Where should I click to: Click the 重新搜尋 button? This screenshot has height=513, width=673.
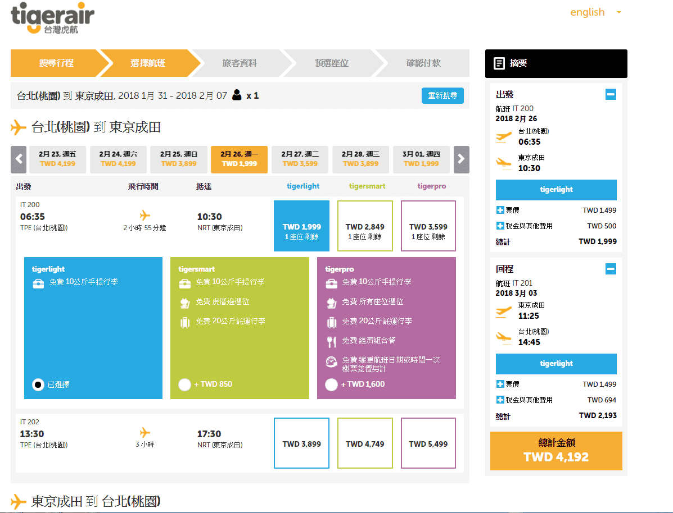point(442,95)
